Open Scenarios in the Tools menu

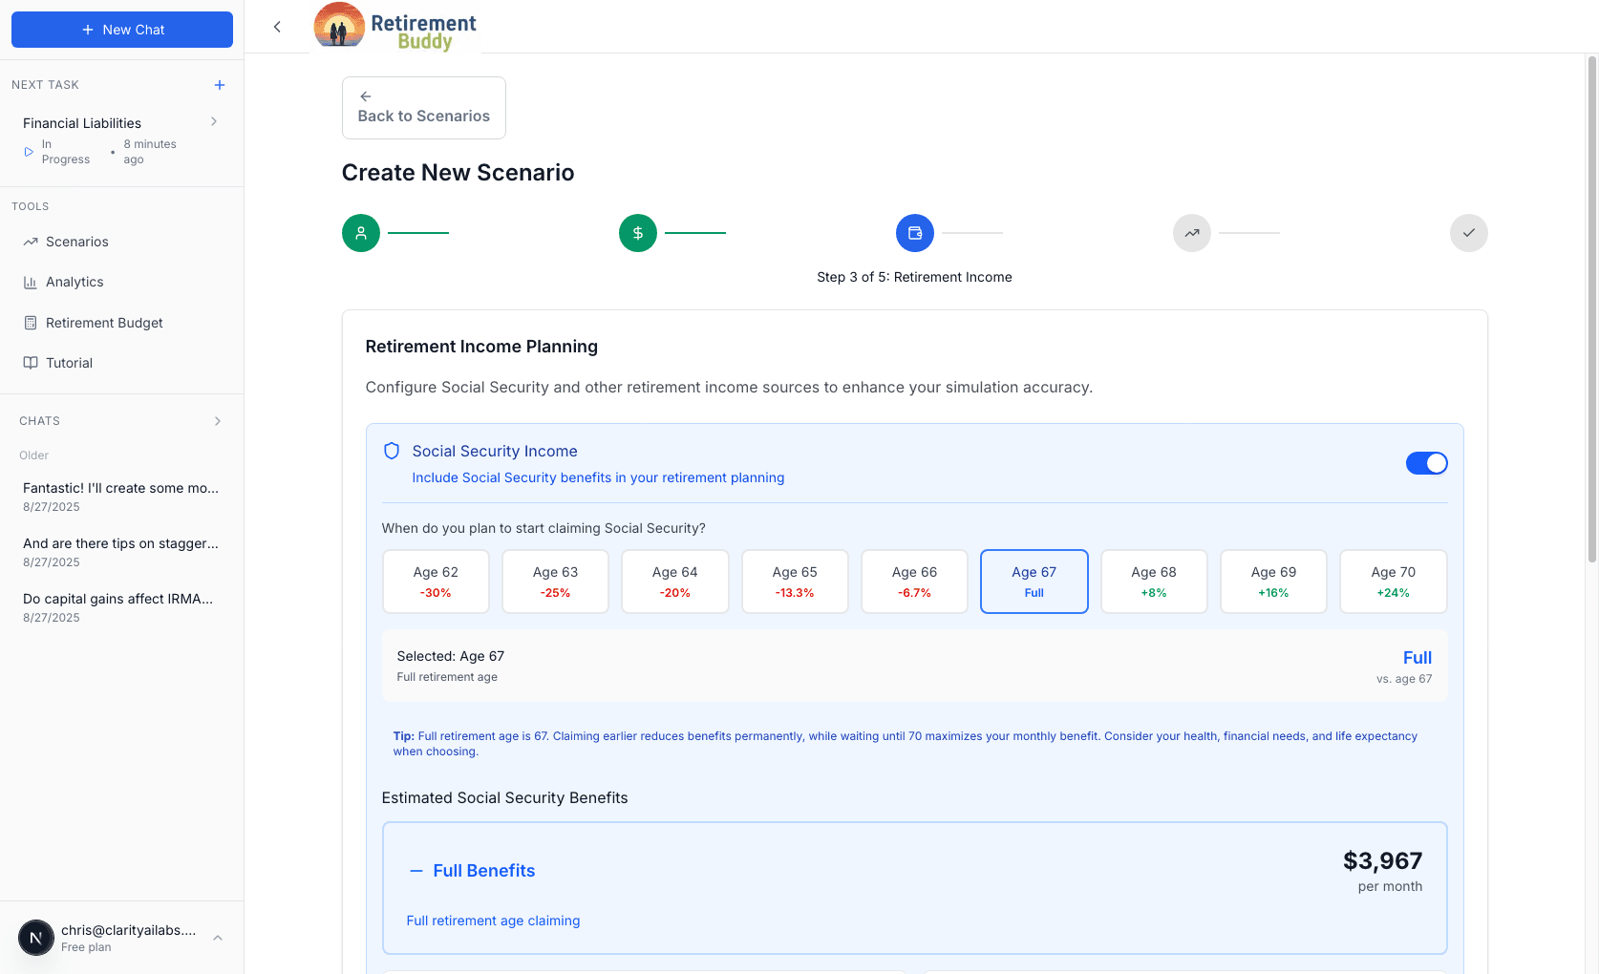coord(77,242)
